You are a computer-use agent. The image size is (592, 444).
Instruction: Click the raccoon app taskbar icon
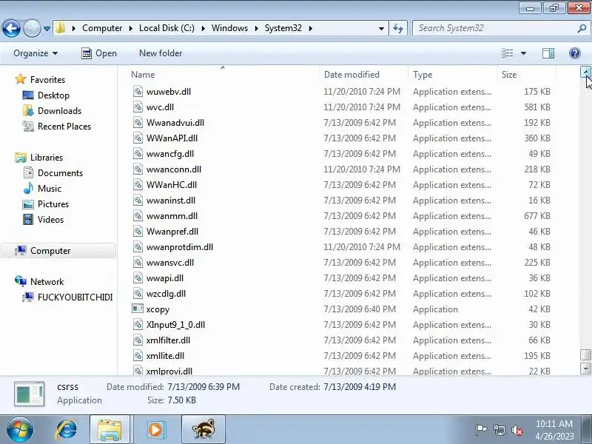click(203, 430)
